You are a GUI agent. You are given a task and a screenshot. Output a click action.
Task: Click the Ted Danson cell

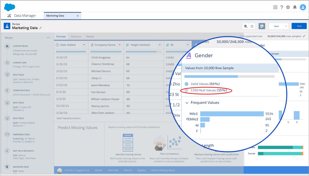(x=106, y=92)
